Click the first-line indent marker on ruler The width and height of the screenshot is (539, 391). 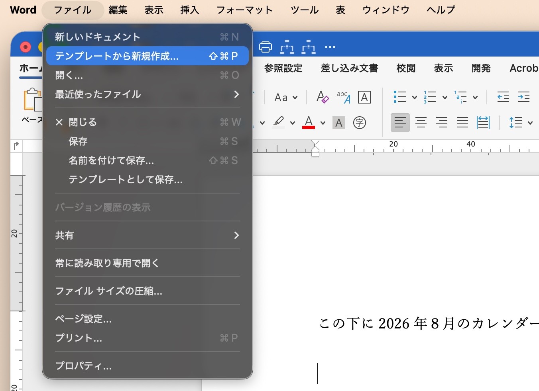[x=315, y=143]
